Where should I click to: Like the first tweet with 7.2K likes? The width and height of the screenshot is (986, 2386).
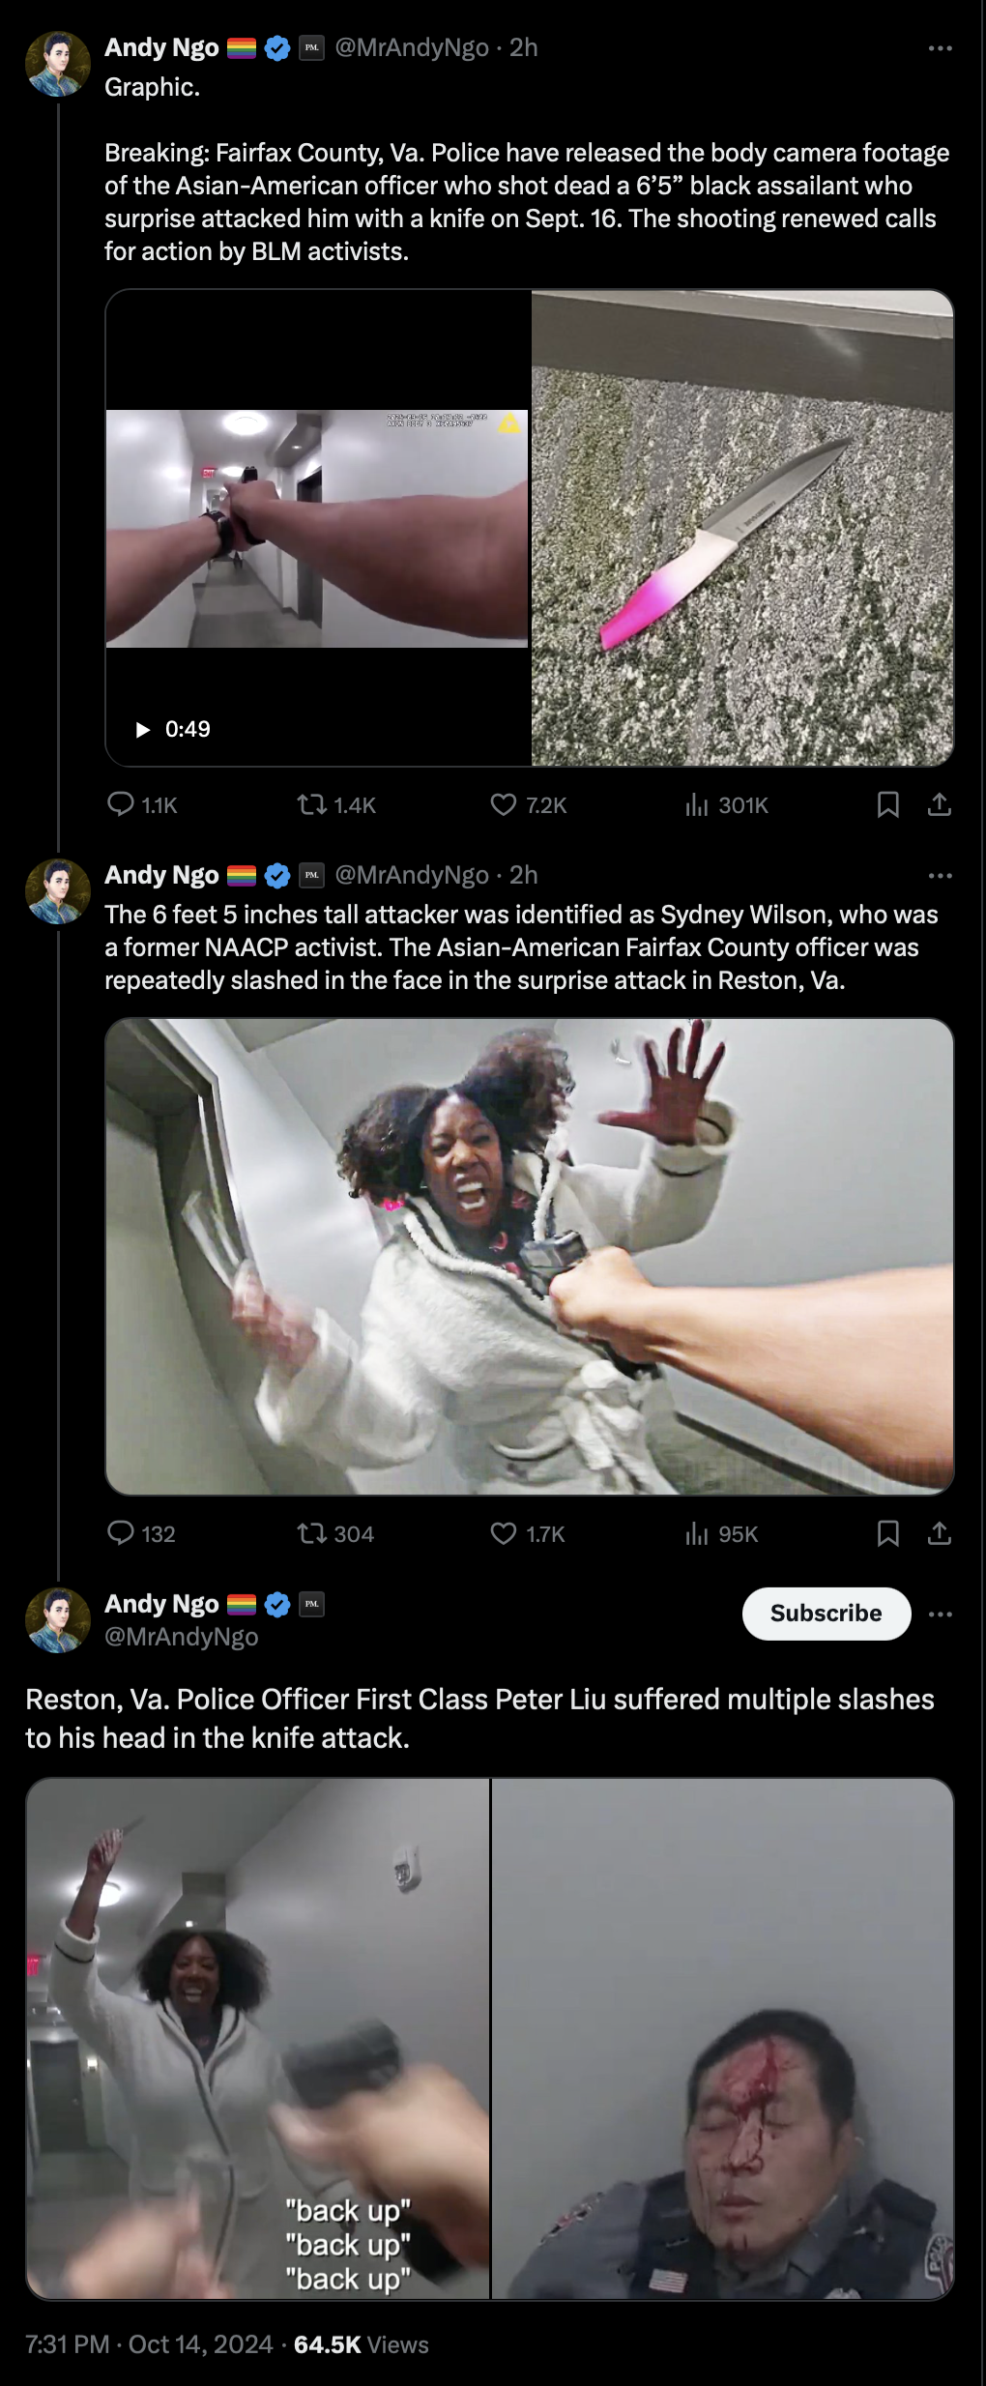click(x=504, y=804)
